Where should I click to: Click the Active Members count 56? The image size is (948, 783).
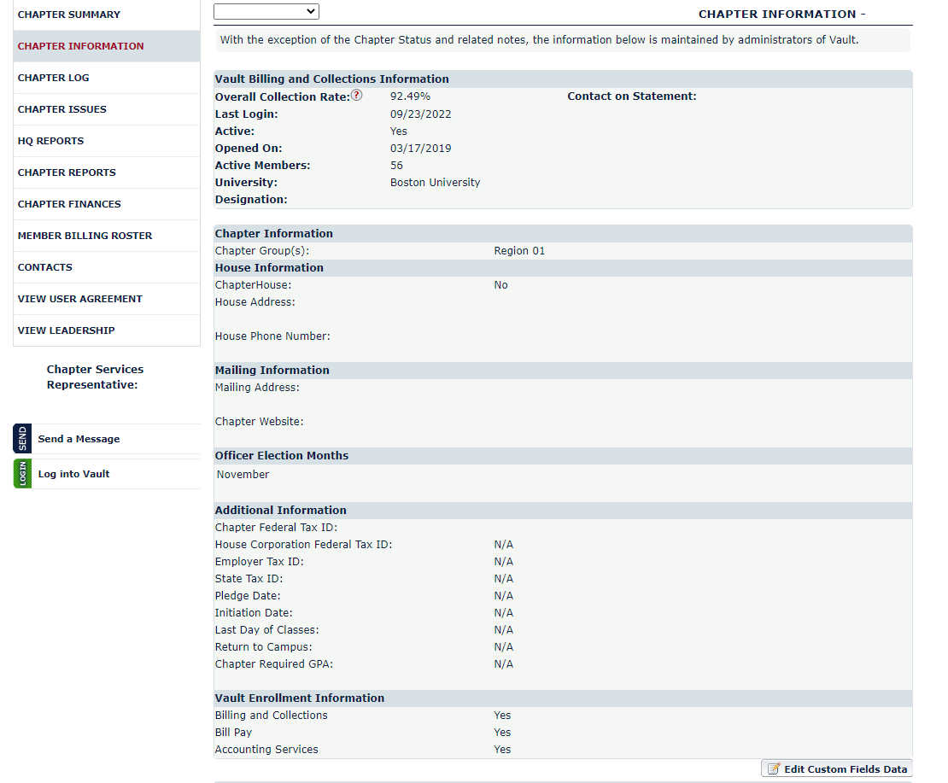click(x=396, y=165)
